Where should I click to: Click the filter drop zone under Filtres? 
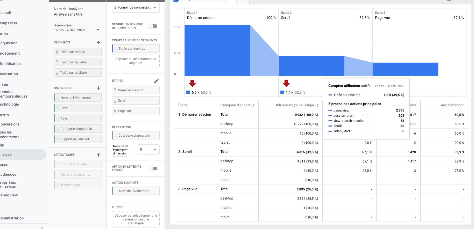pos(136,219)
